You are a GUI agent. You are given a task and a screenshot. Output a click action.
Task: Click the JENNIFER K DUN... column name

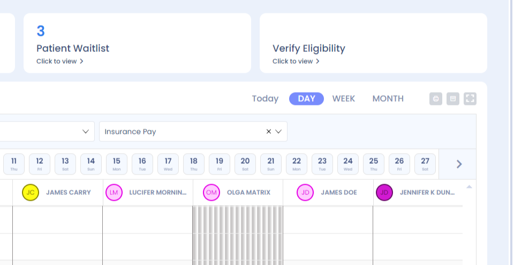click(427, 193)
